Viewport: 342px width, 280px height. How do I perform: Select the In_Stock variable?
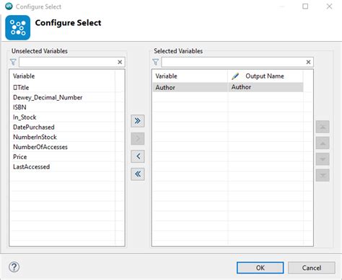63,117
